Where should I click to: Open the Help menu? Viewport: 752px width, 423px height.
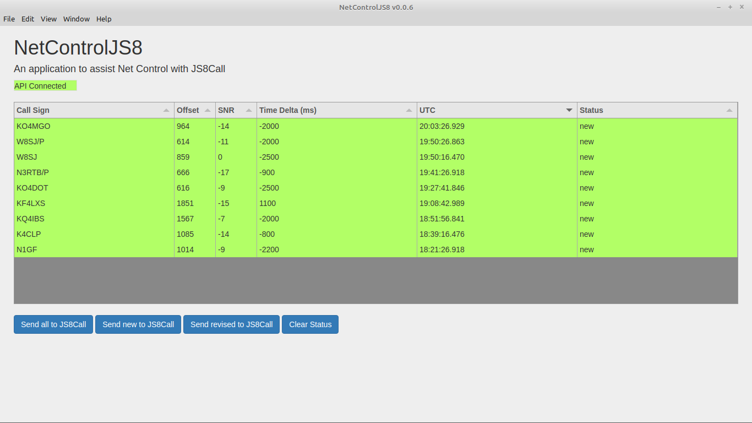[104, 19]
